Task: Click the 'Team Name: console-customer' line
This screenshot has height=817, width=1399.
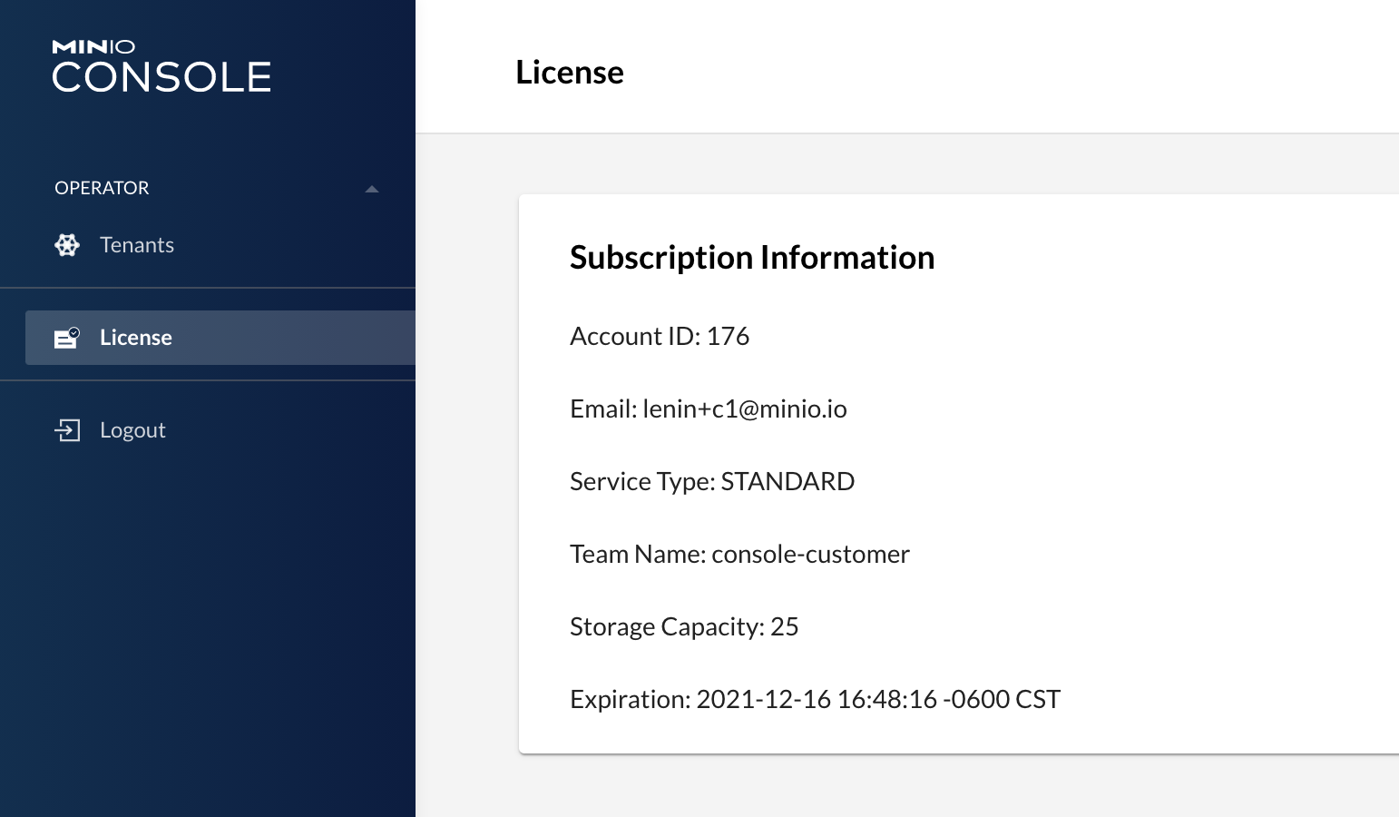Action: point(739,555)
